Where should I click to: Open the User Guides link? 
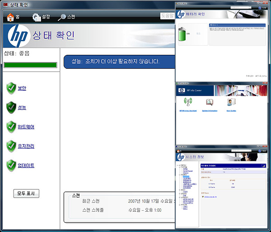tap(231, 111)
